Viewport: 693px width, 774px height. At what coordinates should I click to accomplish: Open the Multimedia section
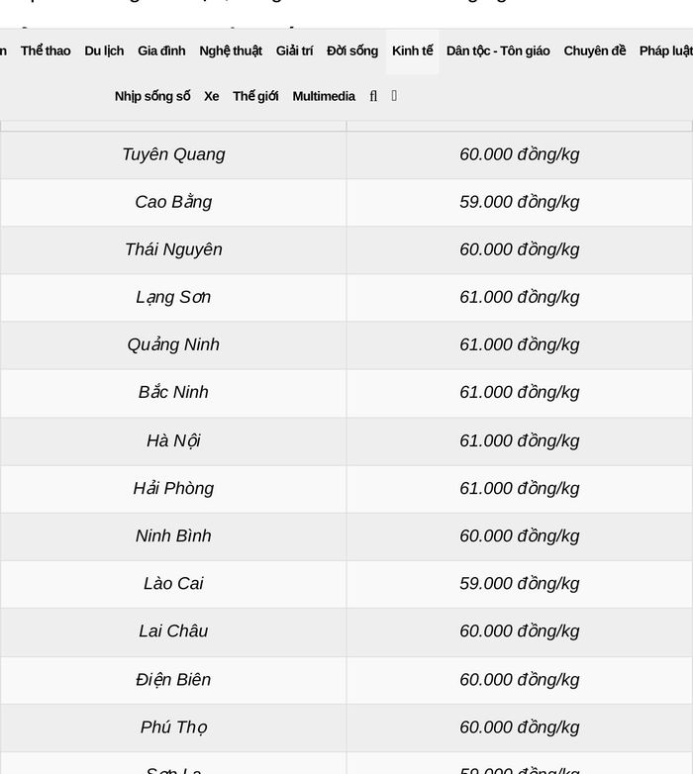point(324,96)
